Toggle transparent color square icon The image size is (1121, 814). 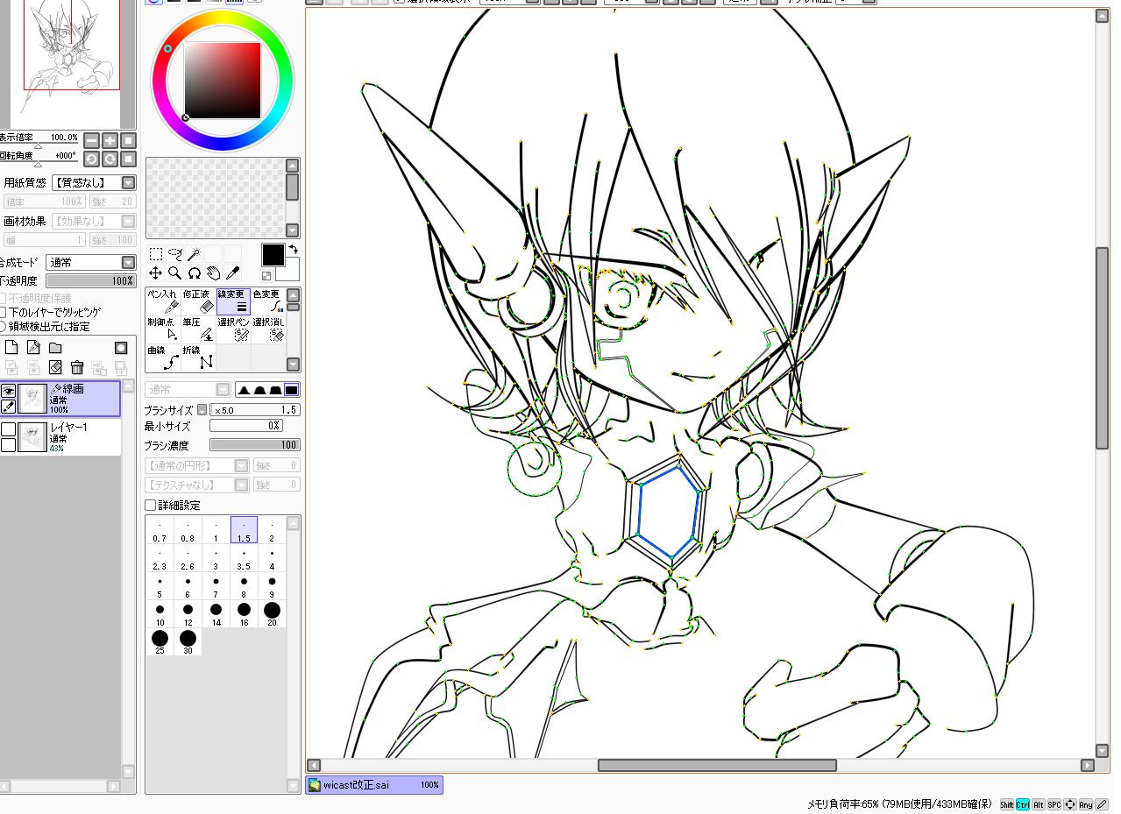point(266,276)
